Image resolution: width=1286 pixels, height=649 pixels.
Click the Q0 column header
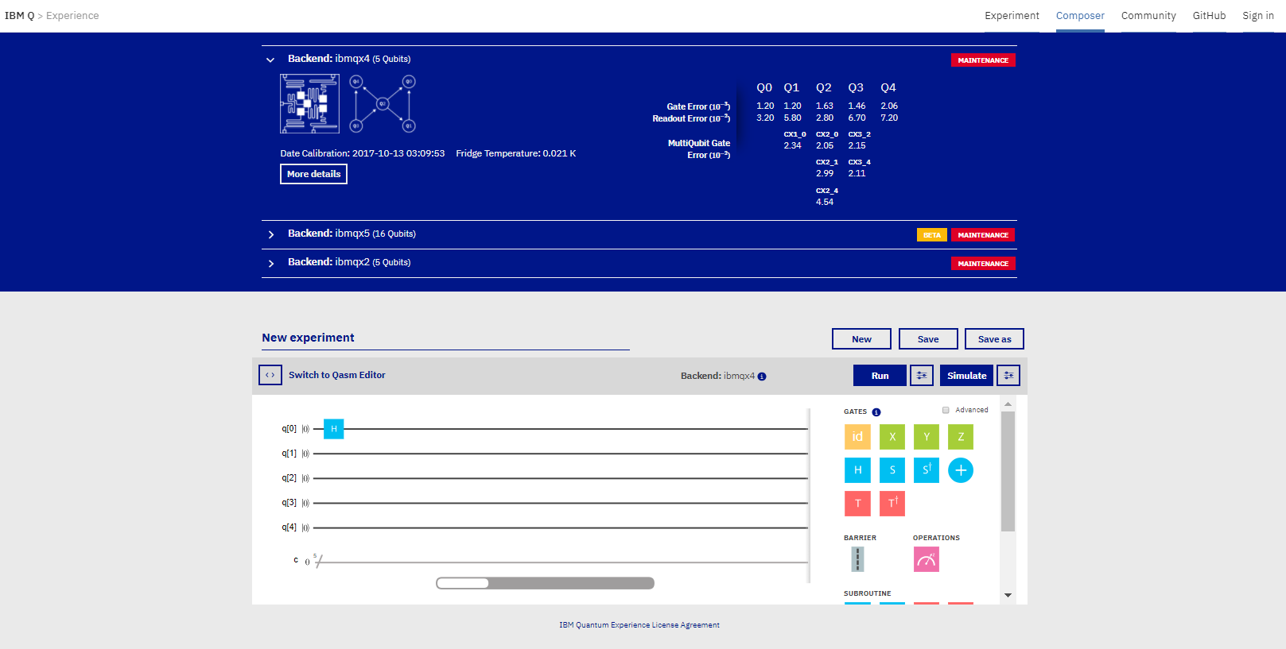pos(764,87)
